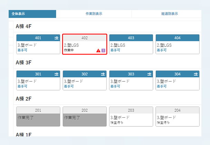The image size is (210, 145).
Task: Open the room 402 header
Action: tap(84, 38)
